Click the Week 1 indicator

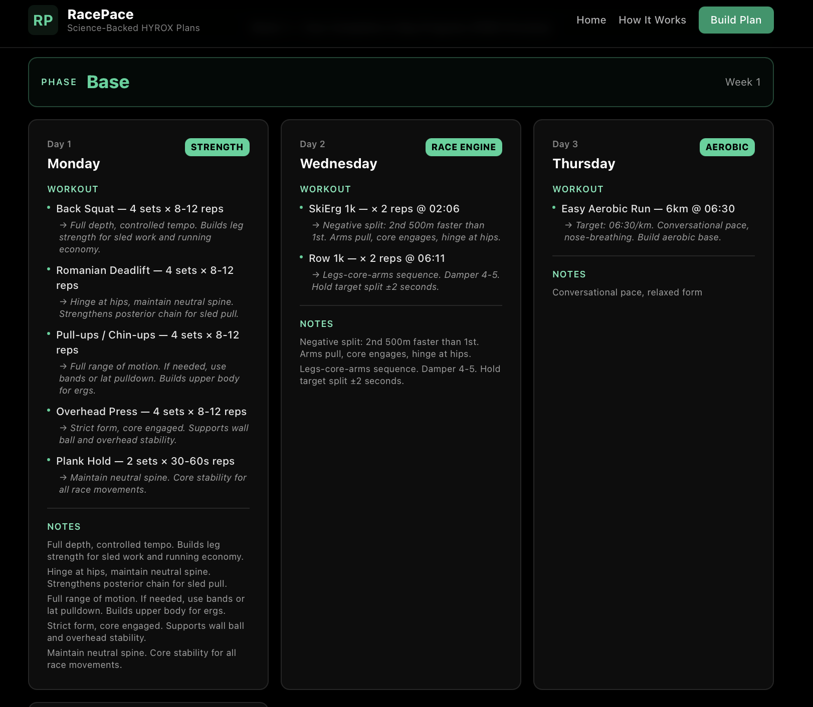[x=743, y=82]
